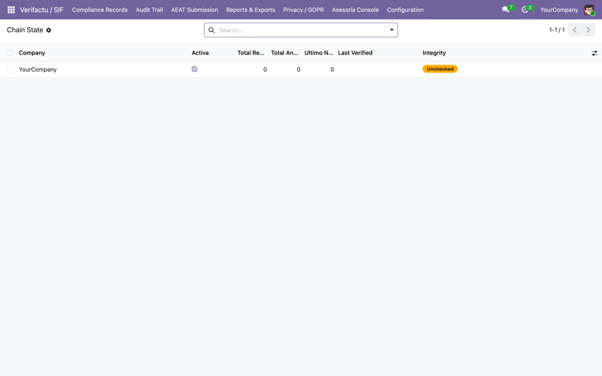Image resolution: width=602 pixels, height=376 pixels.
Task: Click the Verifactu / SIF app title
Action: pos(42,10)
